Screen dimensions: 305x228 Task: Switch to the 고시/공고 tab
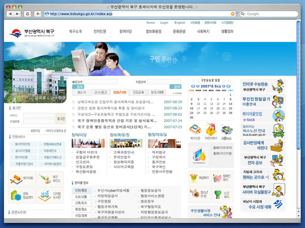[101, 92]
